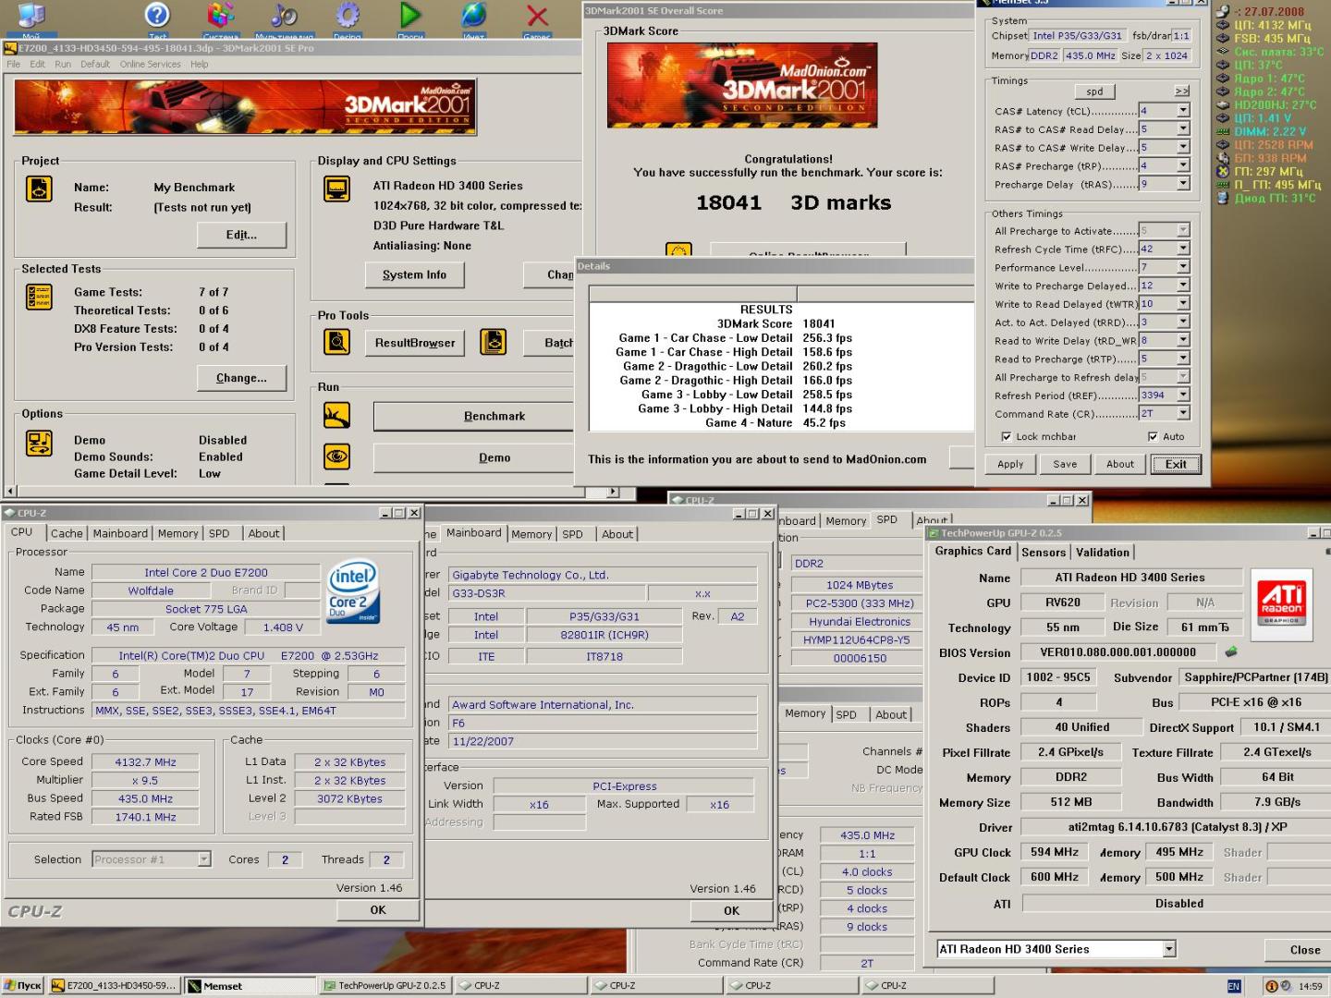The image size is (1331, 998).
Task: Click the monitor icon in Display and CPU Settings
Action: click(336, 189)
